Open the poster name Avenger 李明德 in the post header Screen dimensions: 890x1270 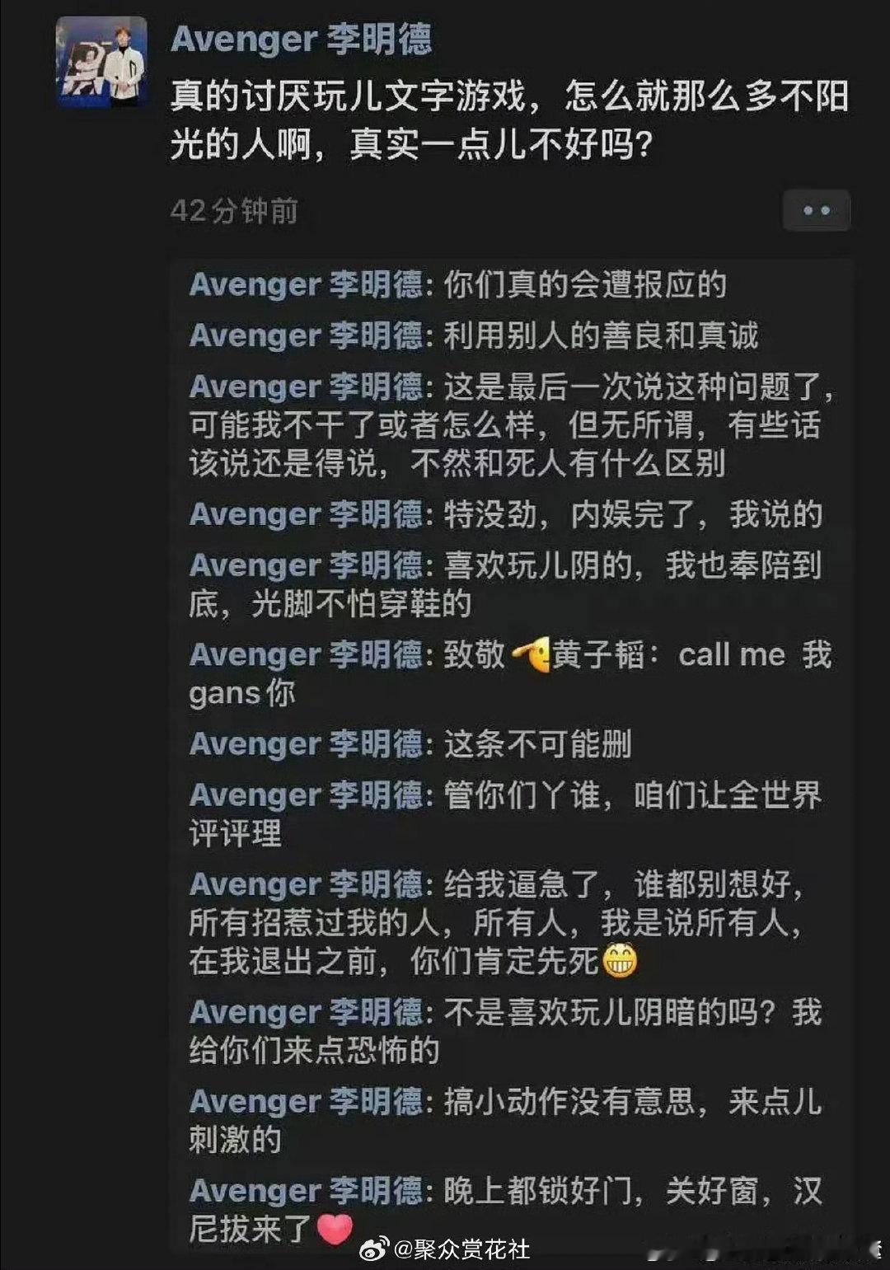tap(301, 40)
